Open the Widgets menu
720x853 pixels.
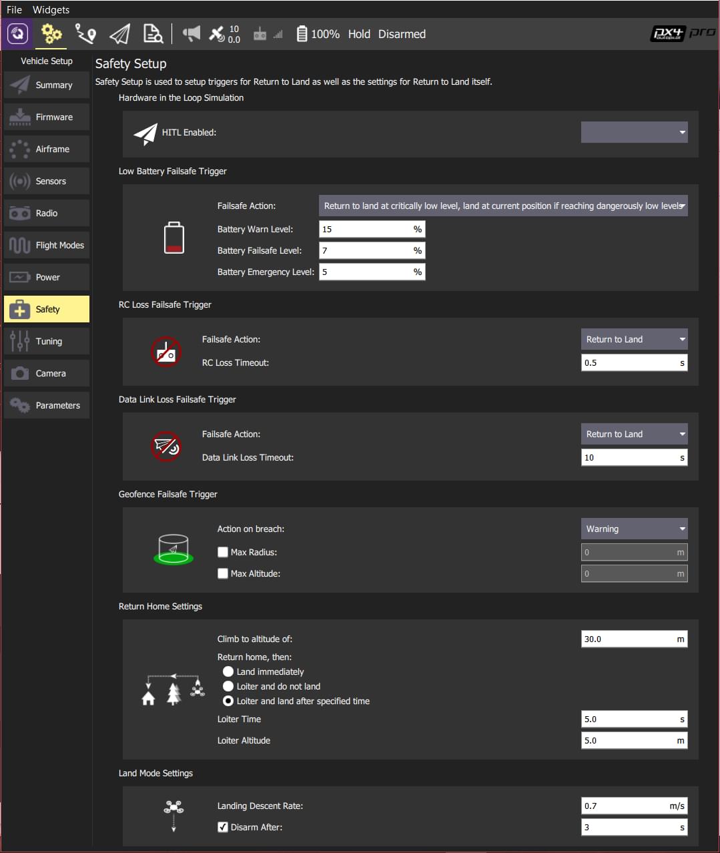click(x=51, y=10)
